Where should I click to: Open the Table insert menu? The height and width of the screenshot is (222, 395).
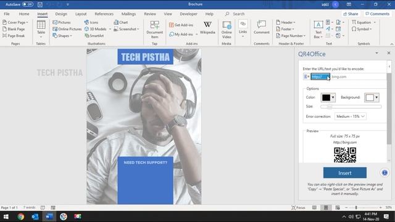tap(41, 29)
